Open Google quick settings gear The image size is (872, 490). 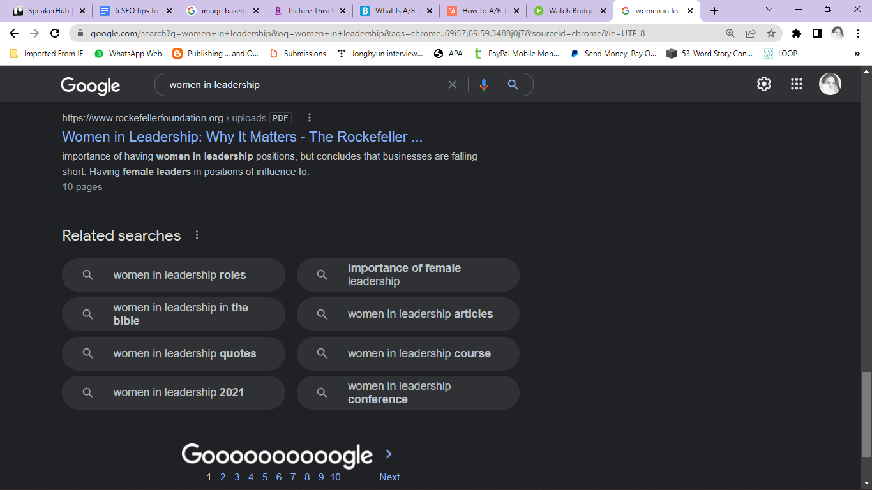(763, 84)
